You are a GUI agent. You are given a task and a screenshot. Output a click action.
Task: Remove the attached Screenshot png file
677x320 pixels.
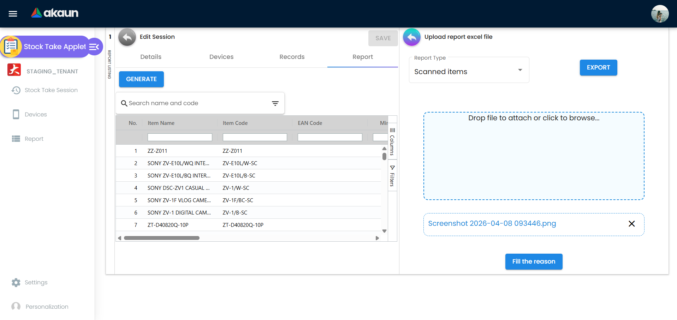pyautogui.click(x=631, y=224)
